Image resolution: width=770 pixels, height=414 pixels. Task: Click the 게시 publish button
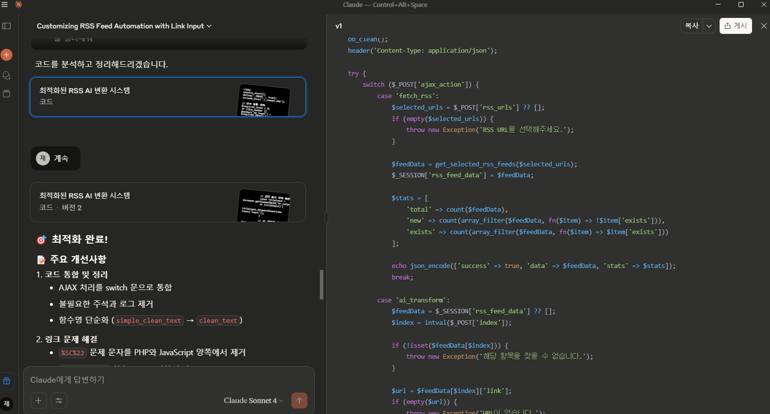pyautogui.click(x=736, y=26)
